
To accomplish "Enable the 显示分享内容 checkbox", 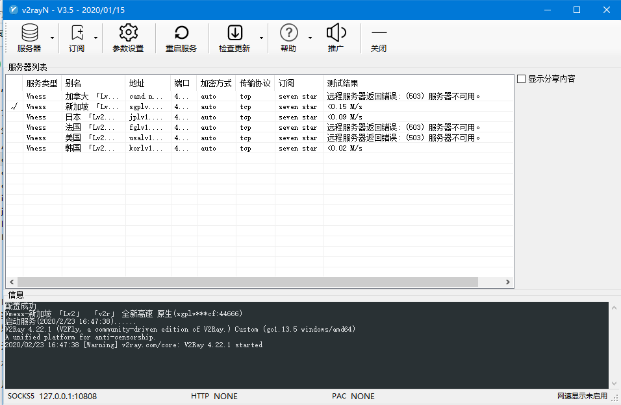I will click(521, 79).
